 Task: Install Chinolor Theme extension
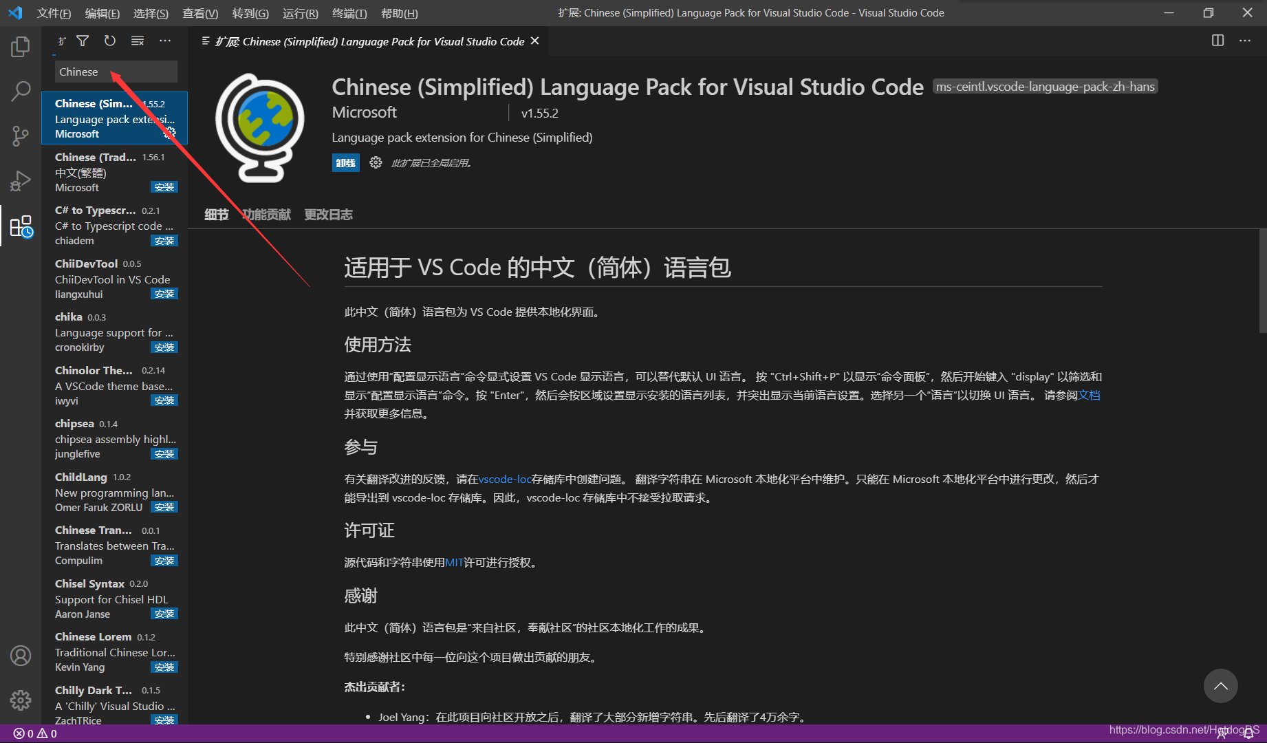[164, 400]
